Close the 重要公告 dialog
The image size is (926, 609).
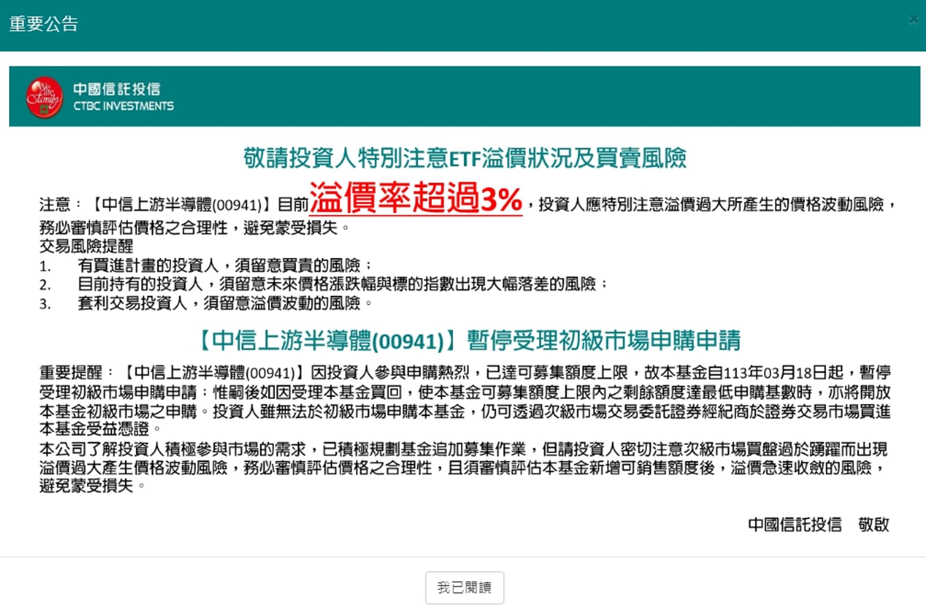(914, 20)
